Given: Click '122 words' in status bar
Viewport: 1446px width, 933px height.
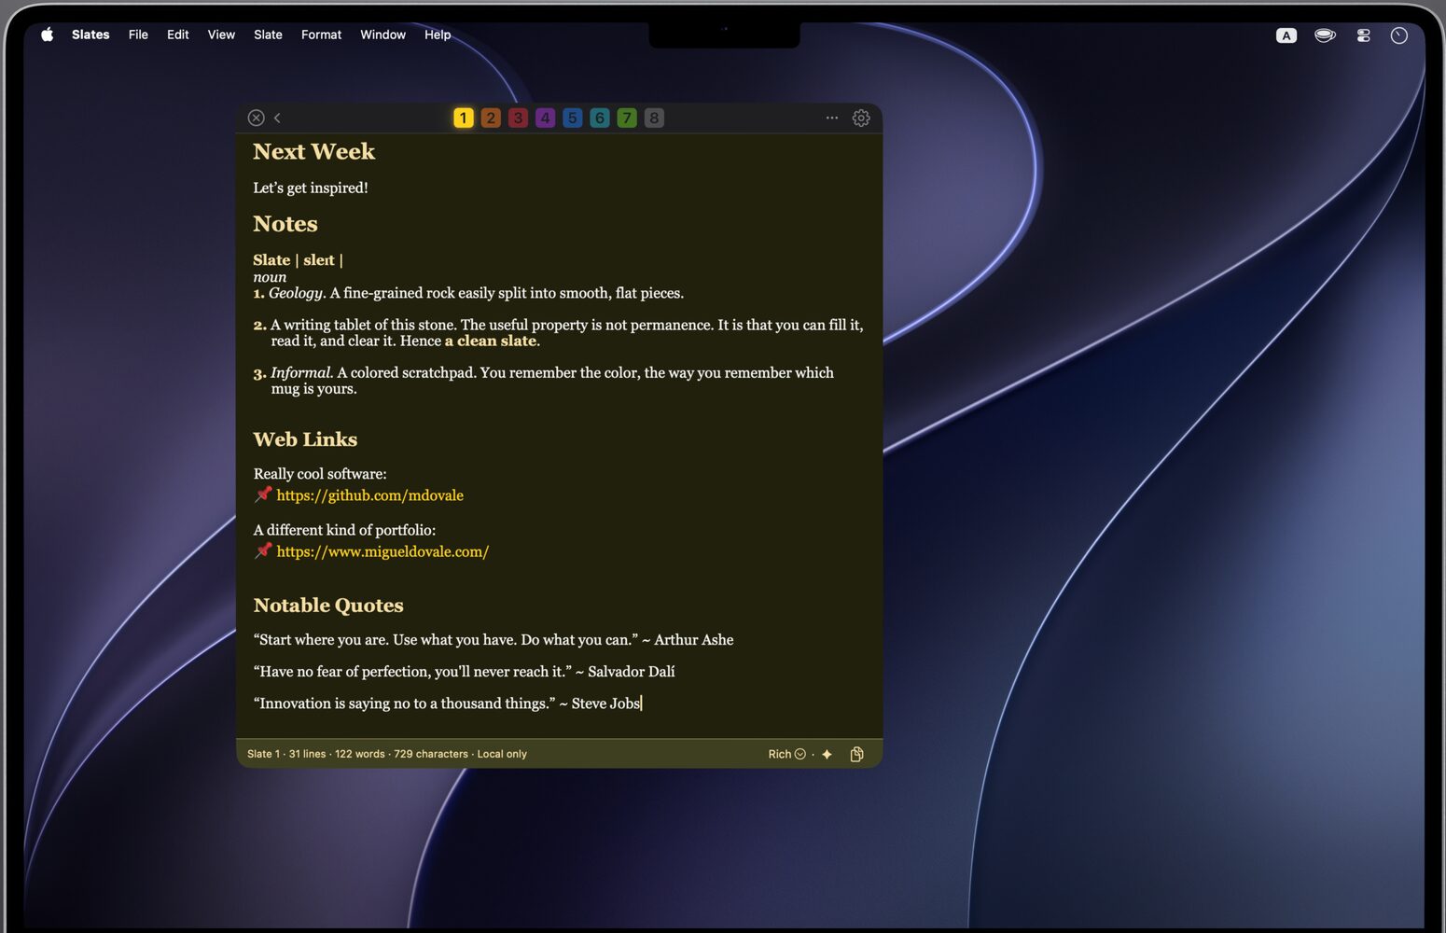Looking at the screenshot, I should coord(360,754).
